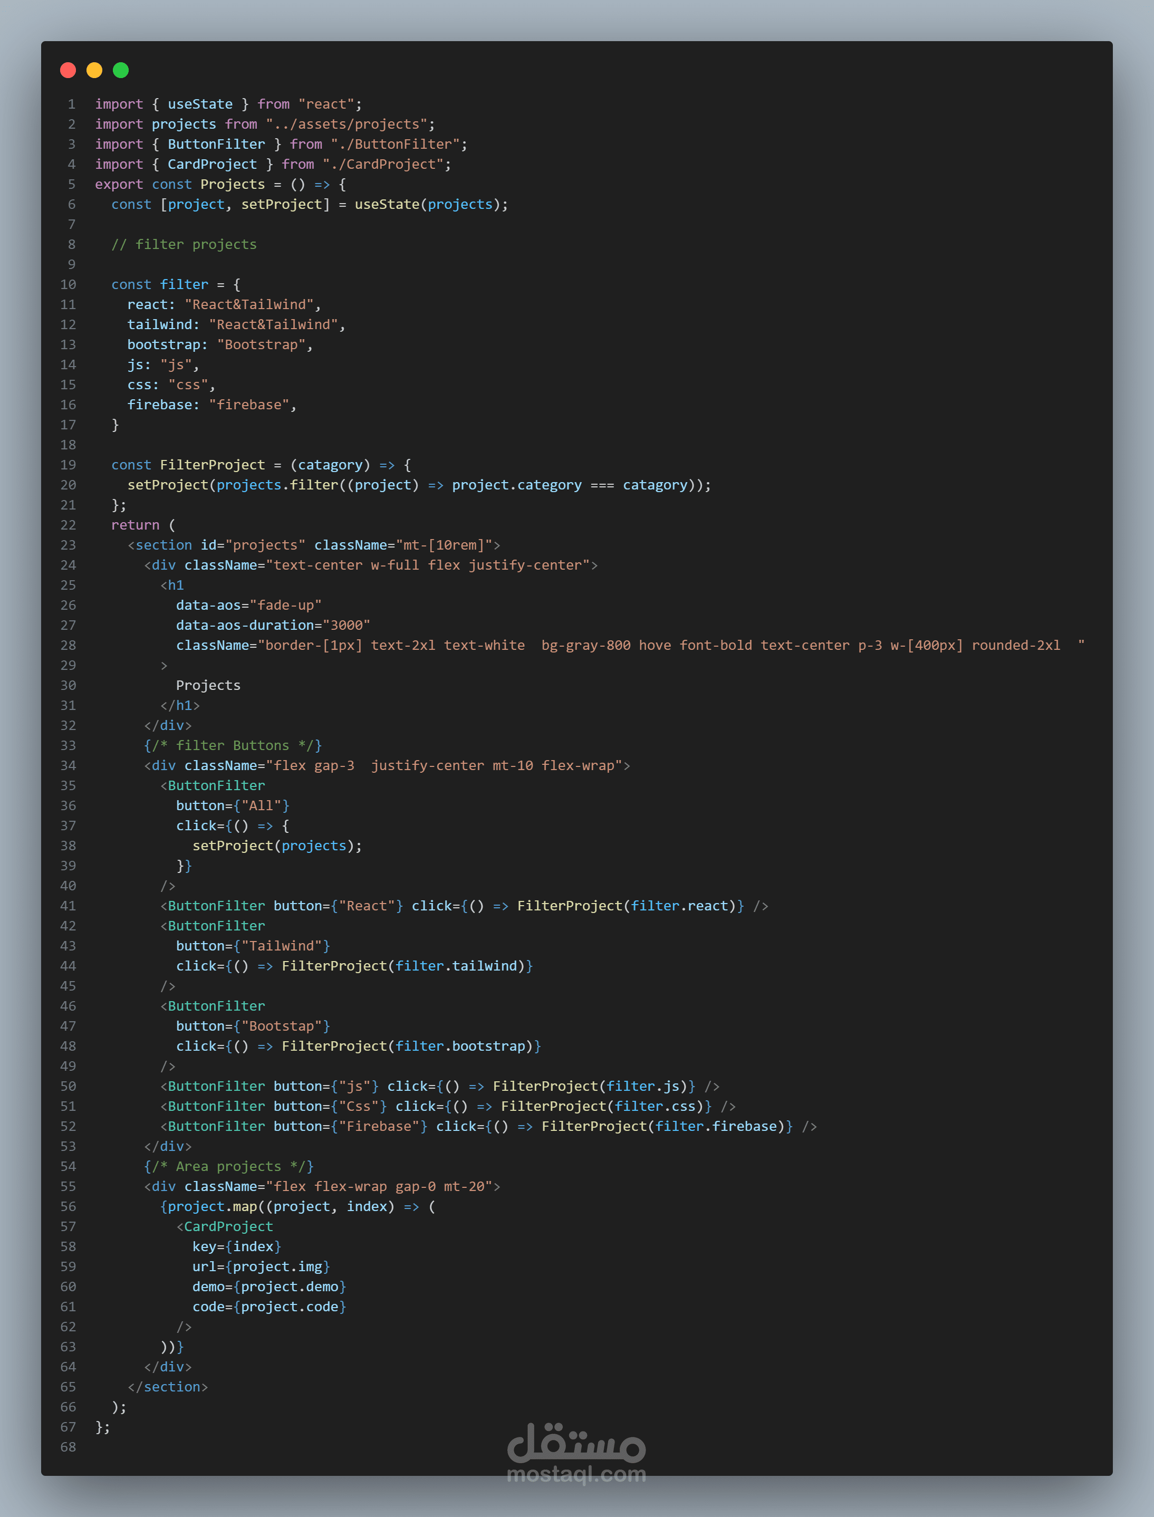Click the "</section>" closing tag
Image resolution: width=1154 pixels, height=1517 pixels.
pos(168,1387)
